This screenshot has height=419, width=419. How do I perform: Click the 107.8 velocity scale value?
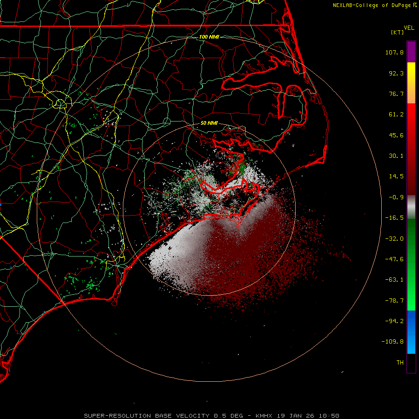394,52
